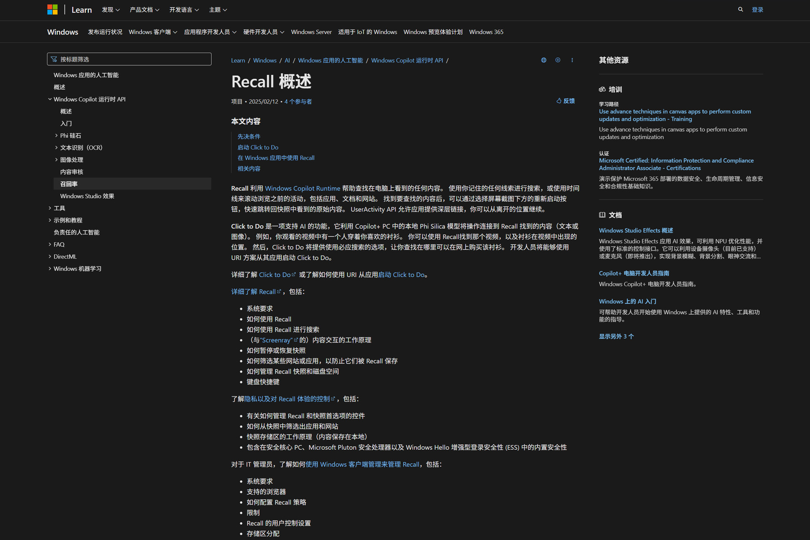Focus the 按标题筛选 filter field
This screenshot has width=810, height=540.
tap(129, 59)
